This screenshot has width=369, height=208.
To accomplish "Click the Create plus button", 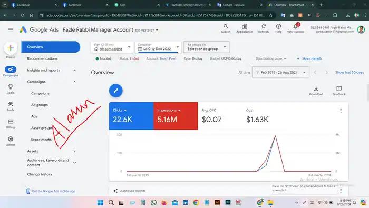I will (x=11, y=48).
